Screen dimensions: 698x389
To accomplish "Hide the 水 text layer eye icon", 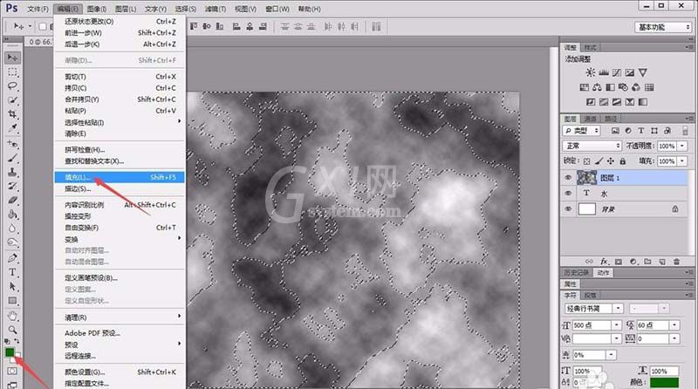I will coord(568,193).
